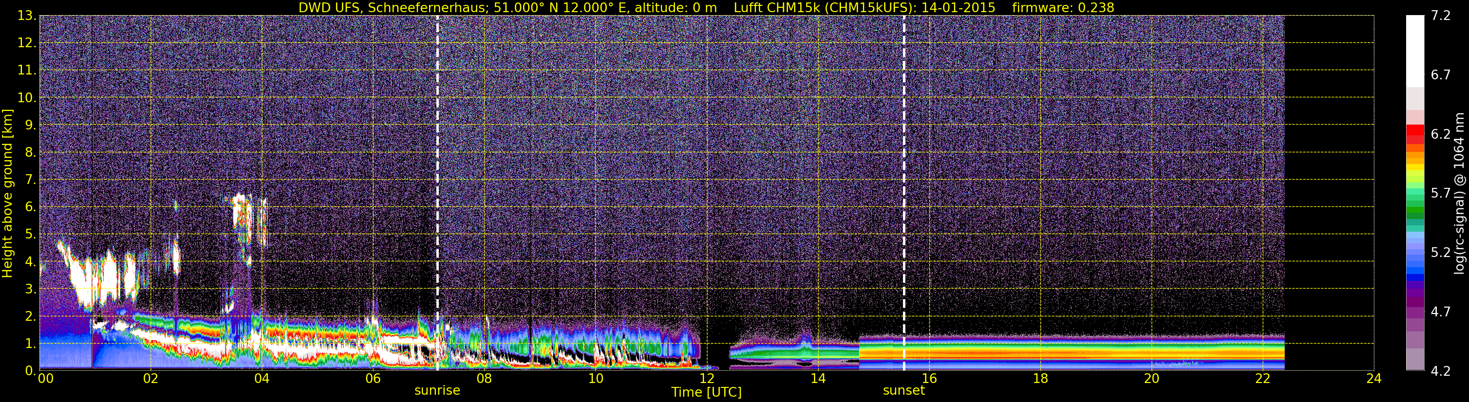Click the colorbar tick value '4.7'
Viewport: 1469px width, 402px height.
pos(1441,312)
